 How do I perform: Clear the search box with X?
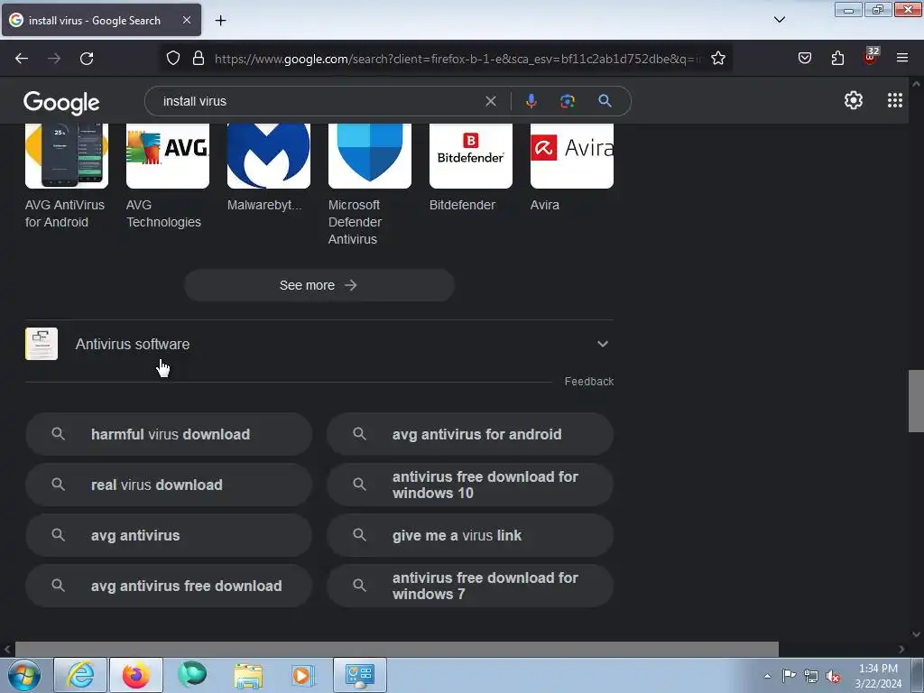click(x=490, y=101)
